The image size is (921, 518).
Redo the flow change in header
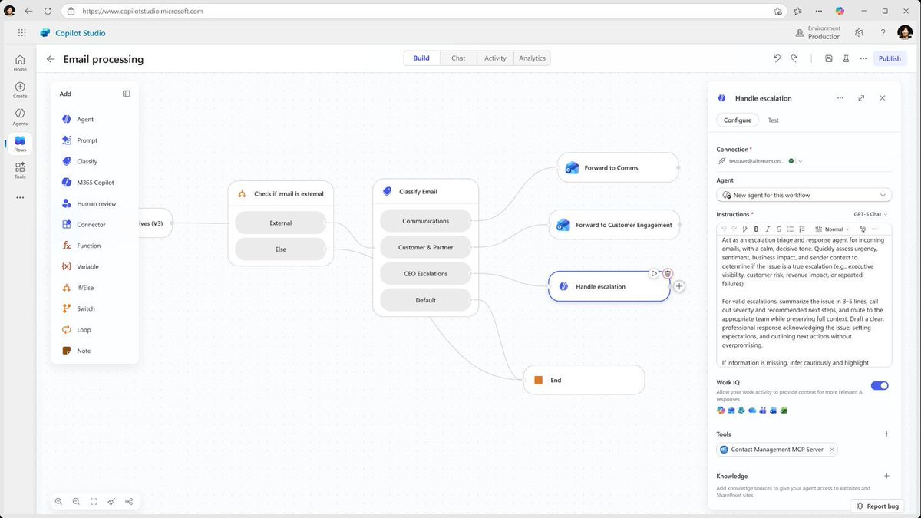coord(794,58)
